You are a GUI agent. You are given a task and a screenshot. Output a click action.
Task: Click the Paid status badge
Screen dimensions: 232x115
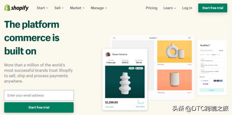click(x=131, y=68)
